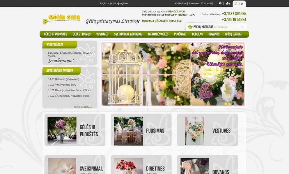Viewport: 289px width, 174px height.
Task: Click the shopping basket icon
Action: point(190,27)
